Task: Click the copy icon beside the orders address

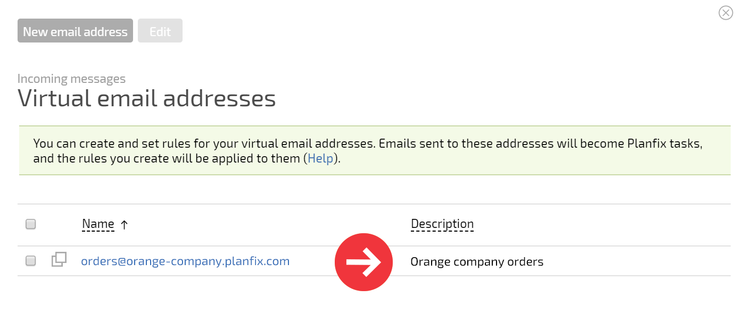Action: point(59,260)
